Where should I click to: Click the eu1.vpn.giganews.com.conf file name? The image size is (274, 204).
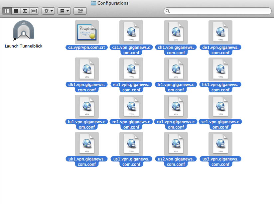pyautogui.click(x=131, y=87)
